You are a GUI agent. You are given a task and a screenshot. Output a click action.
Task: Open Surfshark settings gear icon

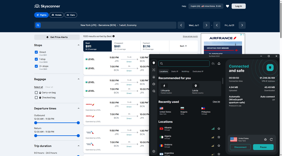tap(154, 151)
